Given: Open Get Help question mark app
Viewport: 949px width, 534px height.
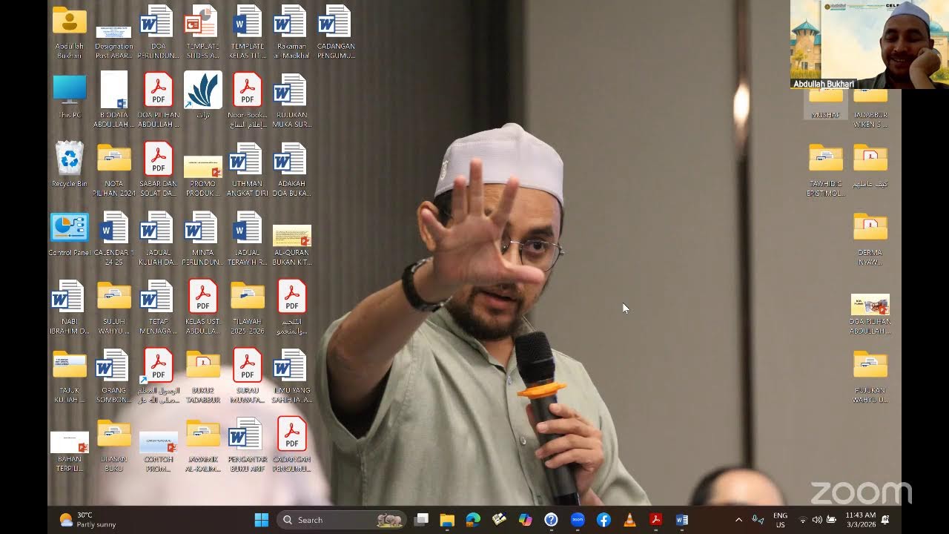Looking at the screenshot, I should pyautogui.click(x=551, y=520).
